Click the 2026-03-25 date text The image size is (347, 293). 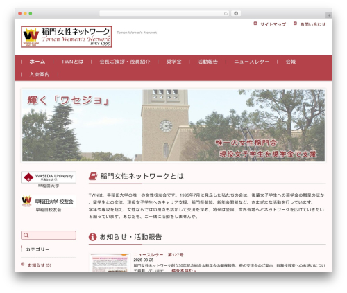(144, 260)
